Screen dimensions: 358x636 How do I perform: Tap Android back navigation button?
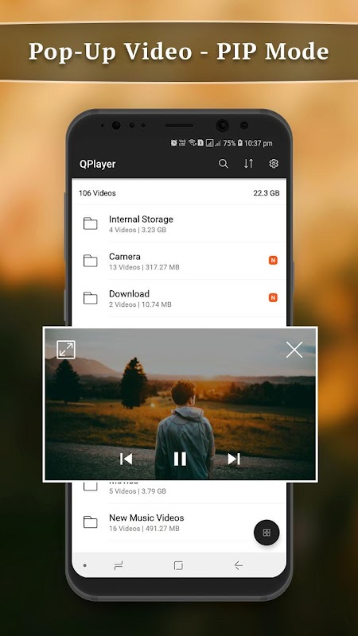coord(238,565)
